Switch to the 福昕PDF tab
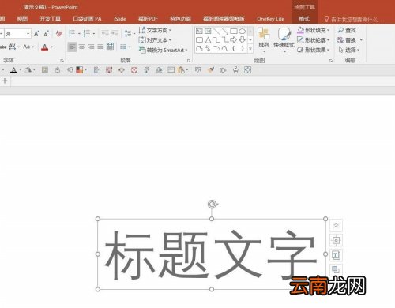 point(148,19)
